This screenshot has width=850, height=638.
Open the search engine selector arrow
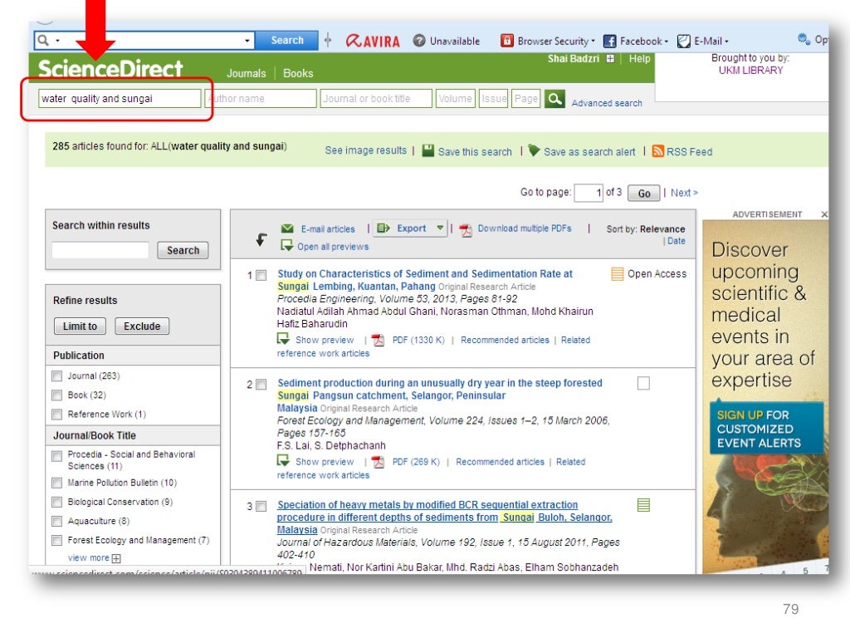(57, 41)
